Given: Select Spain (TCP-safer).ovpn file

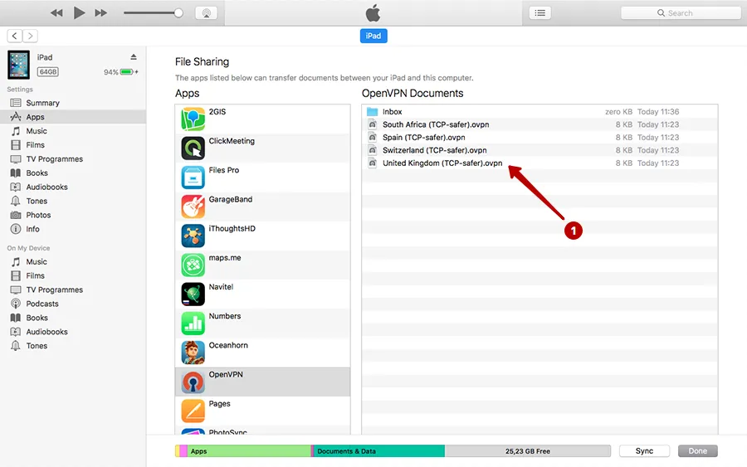Looking at the screenshot, I should (x=539, y=137).
